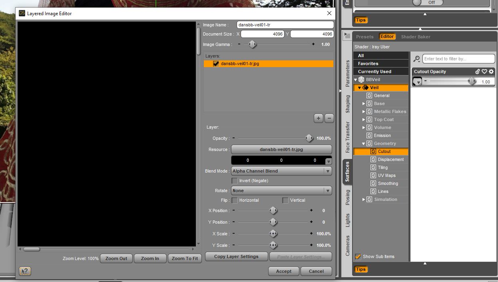The height and width of the screenshot is (282, 498).
Task: Click the Zoom Out button
Action: pos(116,258)
